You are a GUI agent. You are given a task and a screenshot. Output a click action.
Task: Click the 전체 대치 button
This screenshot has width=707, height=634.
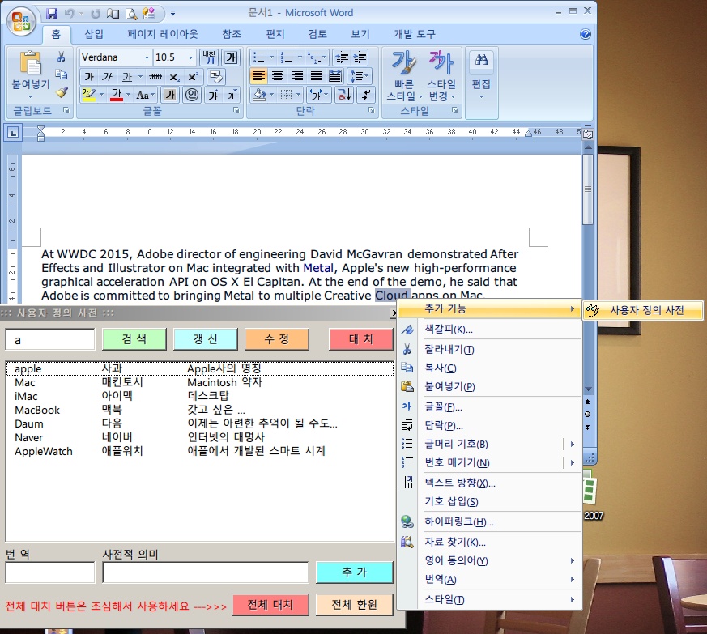[x=270, y=605]
